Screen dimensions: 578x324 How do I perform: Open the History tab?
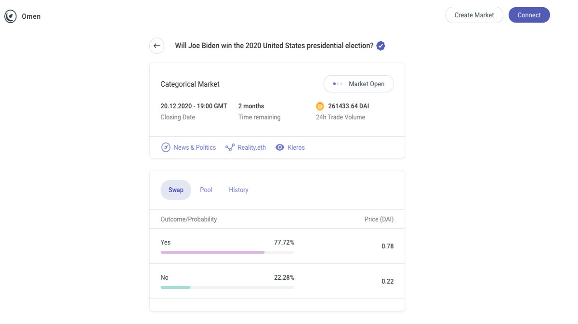(x=238, y=190)
